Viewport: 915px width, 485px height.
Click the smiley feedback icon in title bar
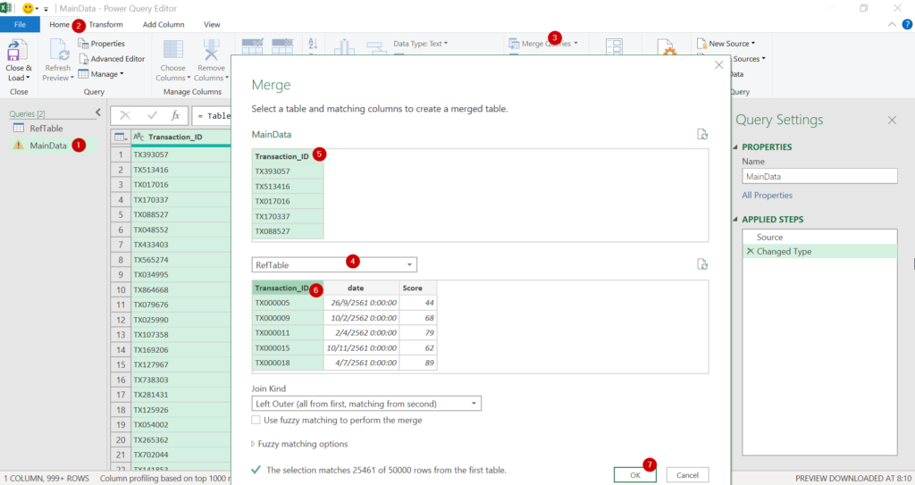(x=28, y=8)
